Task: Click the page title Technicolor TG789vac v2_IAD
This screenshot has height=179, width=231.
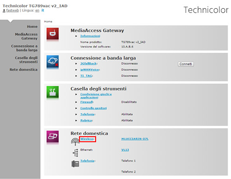Action: click(x=35, y=6)
